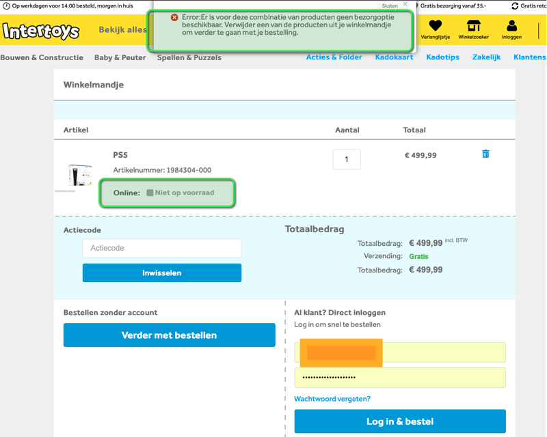Close the error popup with X
547x437 pixels.
pyautogui.click(x=405, y=4)
